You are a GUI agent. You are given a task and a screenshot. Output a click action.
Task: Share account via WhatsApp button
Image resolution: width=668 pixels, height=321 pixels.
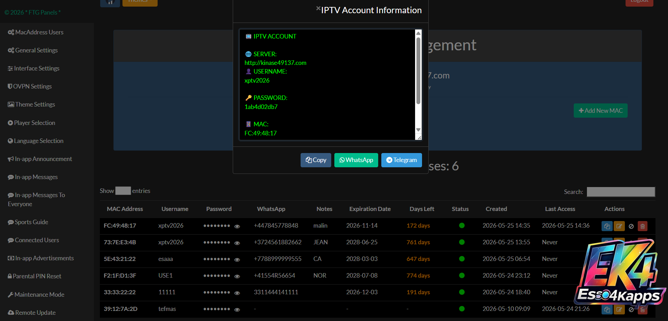pos(356,160)
